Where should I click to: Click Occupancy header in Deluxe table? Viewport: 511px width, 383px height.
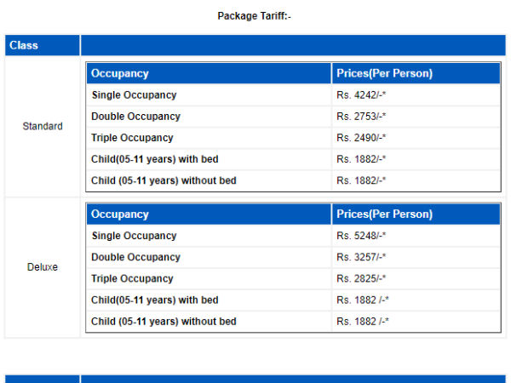pos(120,214)
